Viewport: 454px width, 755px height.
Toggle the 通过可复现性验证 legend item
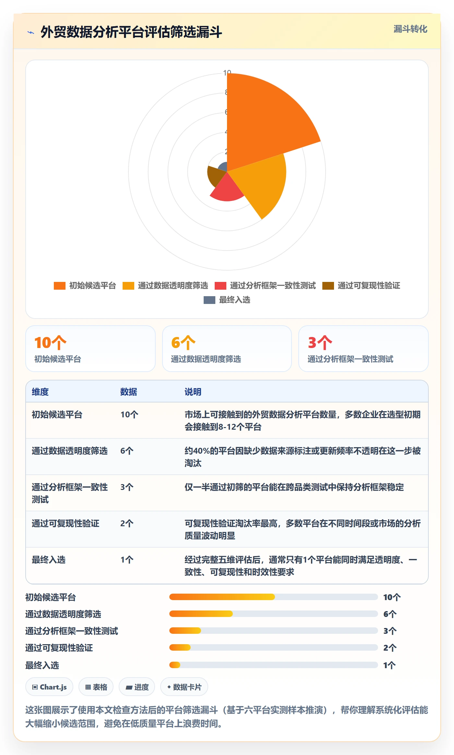361,286
